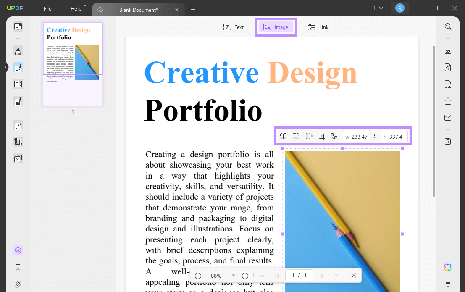
Task: Zoom out with the minus button
Action: pyautogui.click(x=198, y=276)
